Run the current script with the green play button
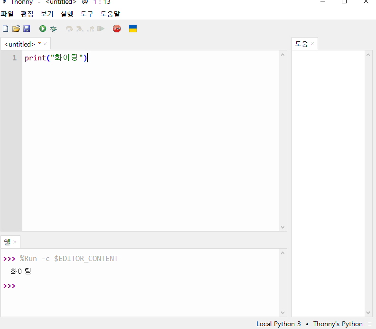This screenshot has height=329, width=376. (x=43, y=29)
